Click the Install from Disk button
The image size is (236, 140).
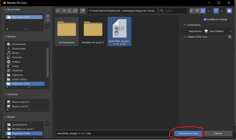[x=188, y=133]
